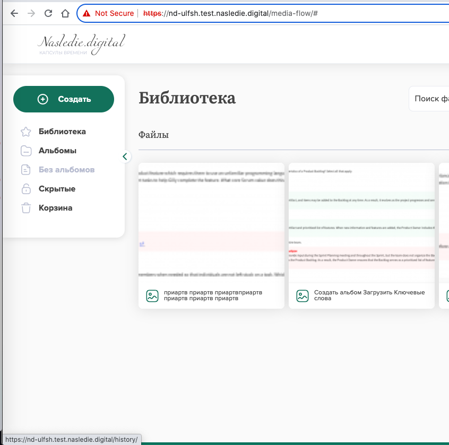Open the first file thumbnail приартв

pos(211,223)
